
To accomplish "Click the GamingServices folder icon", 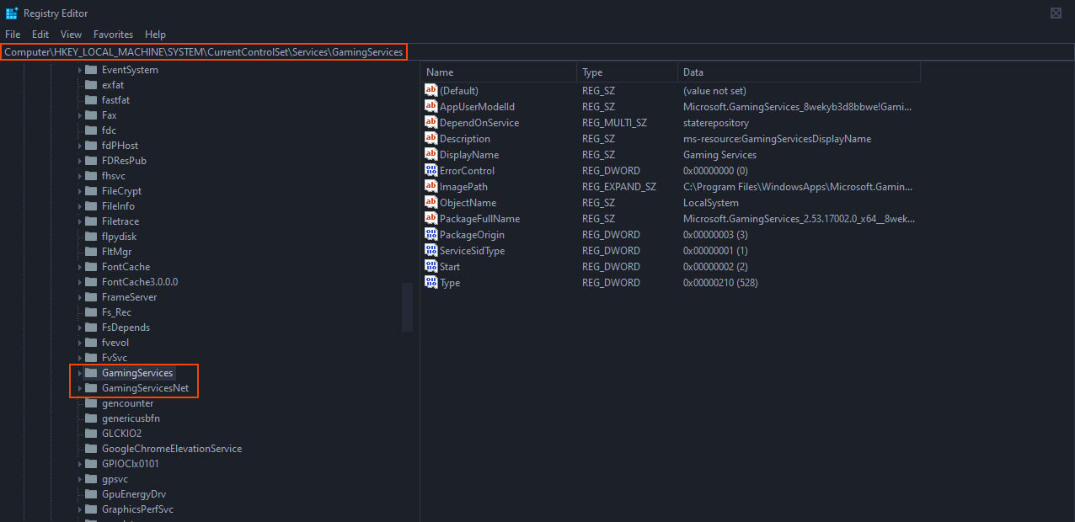I will (91, 373).
